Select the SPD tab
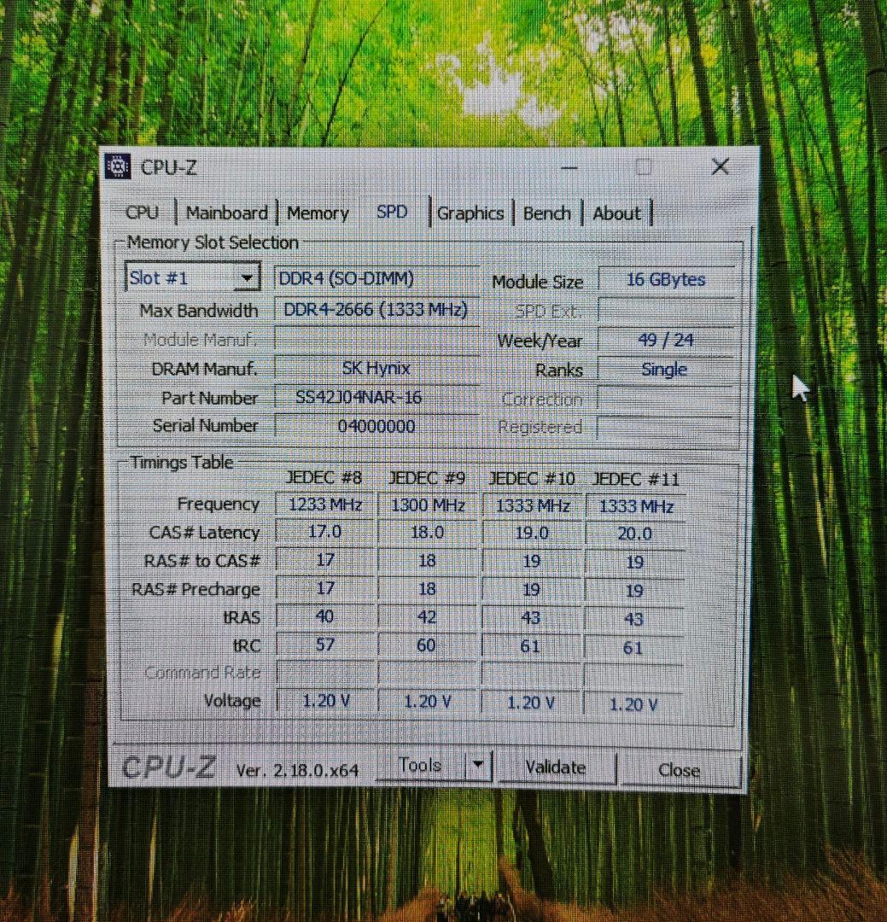This screenshot has height=922, width=887. [393, 212]
